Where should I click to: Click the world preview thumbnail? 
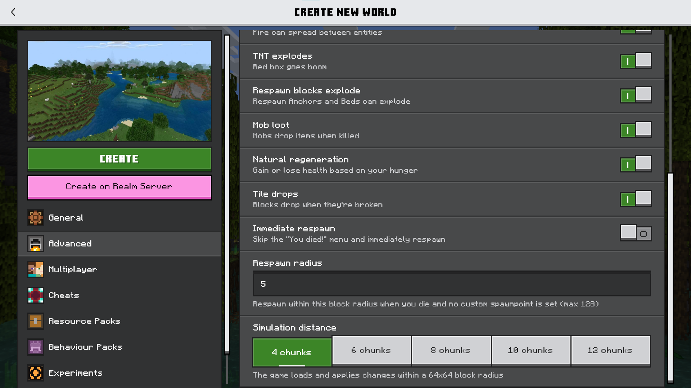click(119, 91)
